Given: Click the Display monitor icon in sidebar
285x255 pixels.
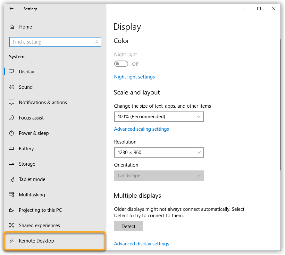Looking at the screenshot, I should tap(12, 72).
